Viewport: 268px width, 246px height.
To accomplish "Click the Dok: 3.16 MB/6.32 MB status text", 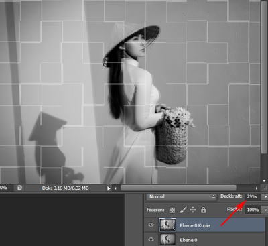I will coord(65,188).
